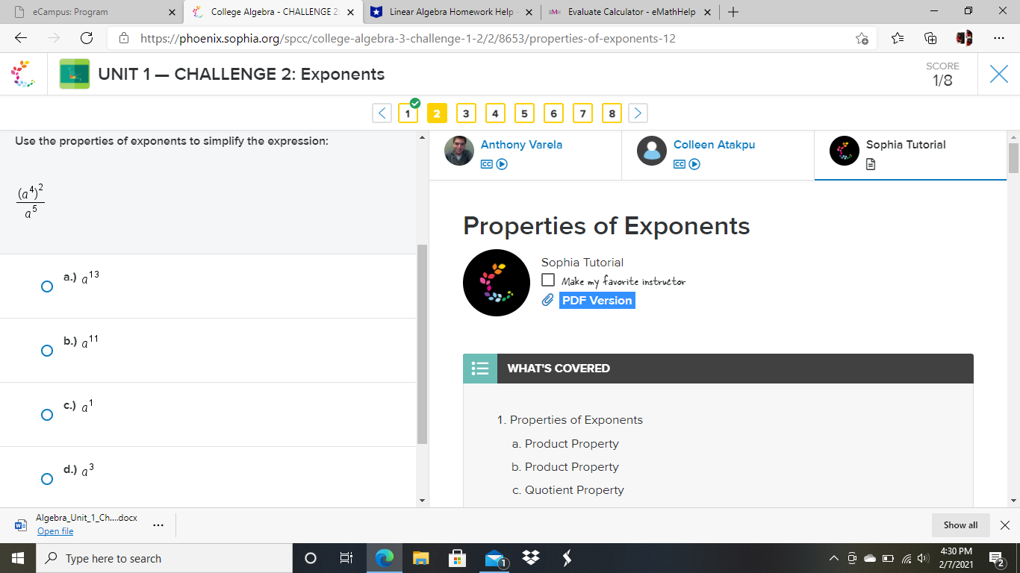The width and height of the screenshot is (1020, 573).
Task: Click the What's Covered list icon
Action: 480,368
